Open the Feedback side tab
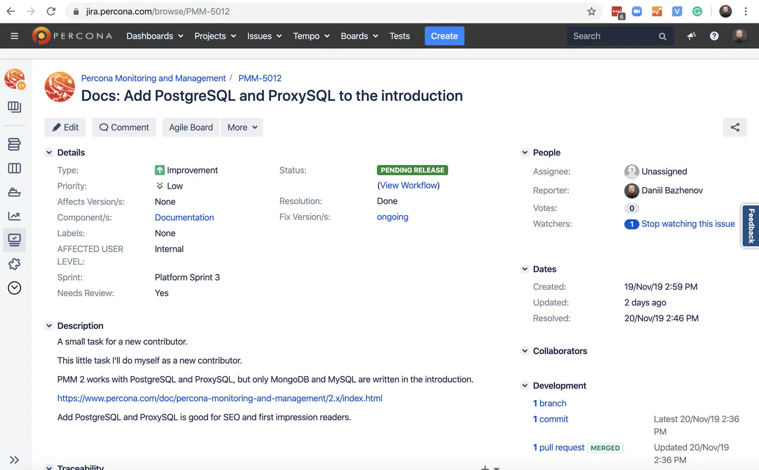This screenshot has height=470, width=759. (751, 225)
